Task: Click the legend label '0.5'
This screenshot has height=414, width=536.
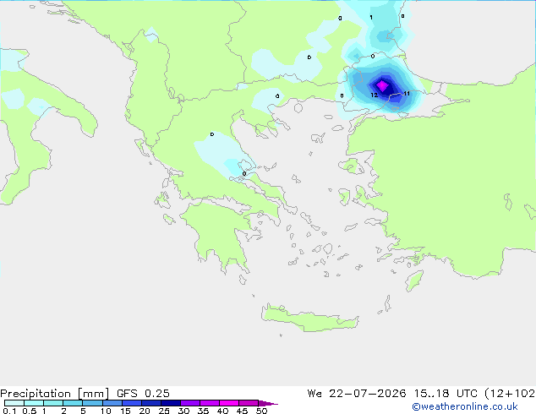Action: click(30, 411)
